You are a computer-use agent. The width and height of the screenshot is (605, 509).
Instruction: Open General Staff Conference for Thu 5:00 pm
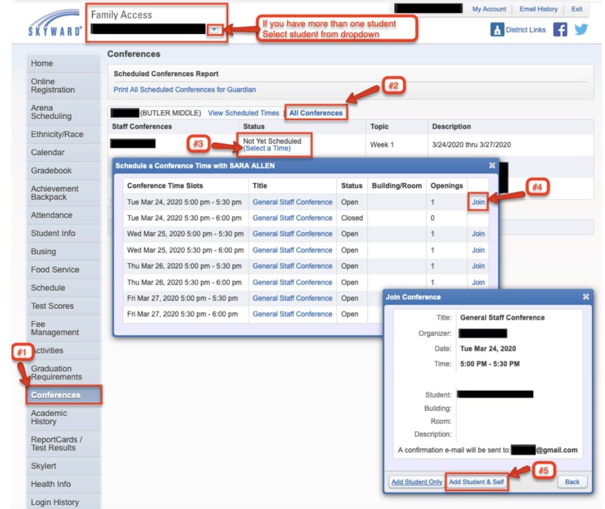tap(292, 266)
